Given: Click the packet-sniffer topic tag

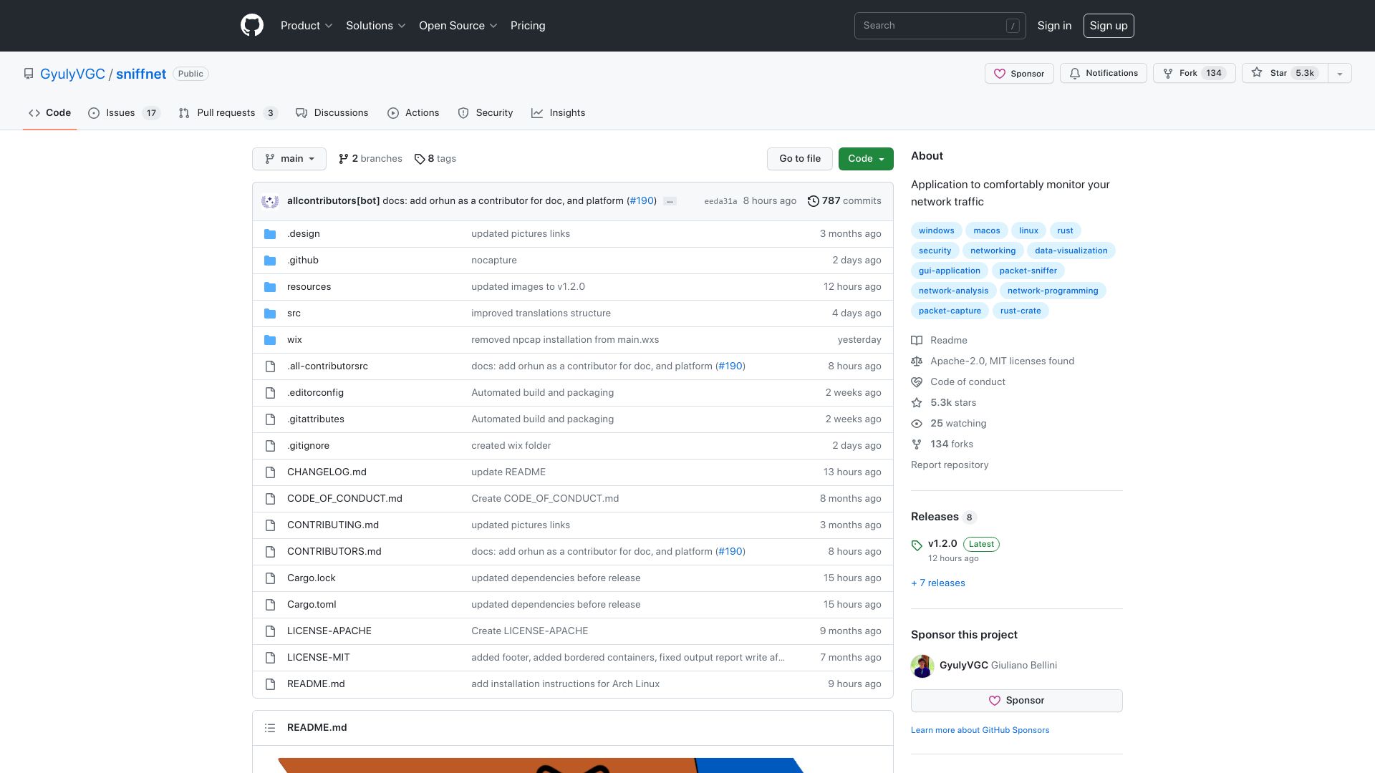Looking at the screenshot, I should tap(1028, 271).
